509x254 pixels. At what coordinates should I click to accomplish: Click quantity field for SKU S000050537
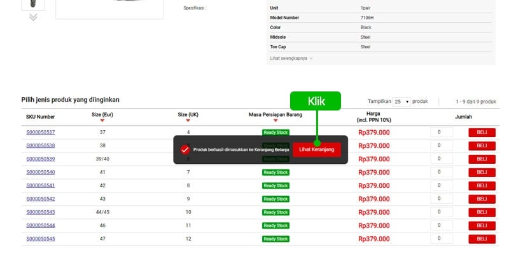point(442,132)
